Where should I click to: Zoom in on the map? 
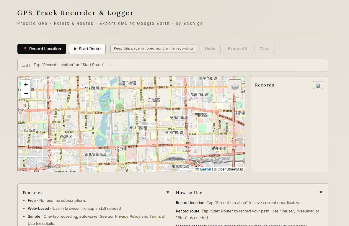pyautogui.click(x=26, y=85)
